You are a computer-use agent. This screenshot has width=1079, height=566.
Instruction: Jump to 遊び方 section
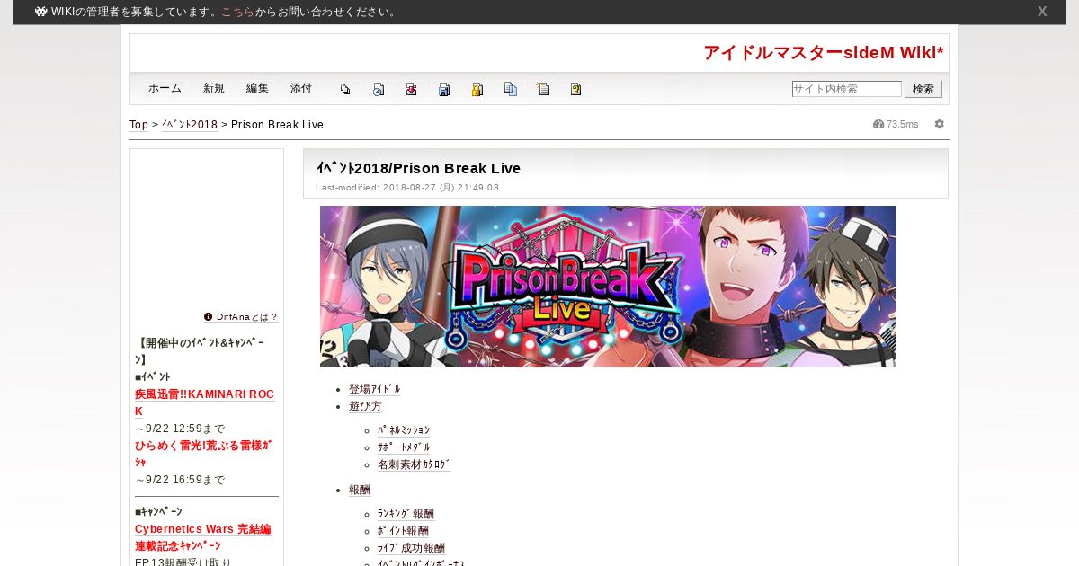(x=365, y=406)
